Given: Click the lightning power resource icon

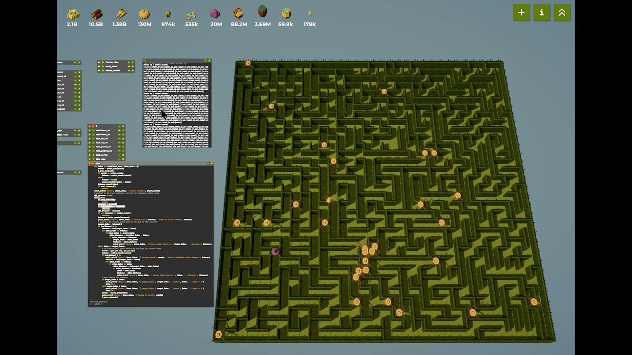Looking at the screenshot, I should (x=310, y=13).
